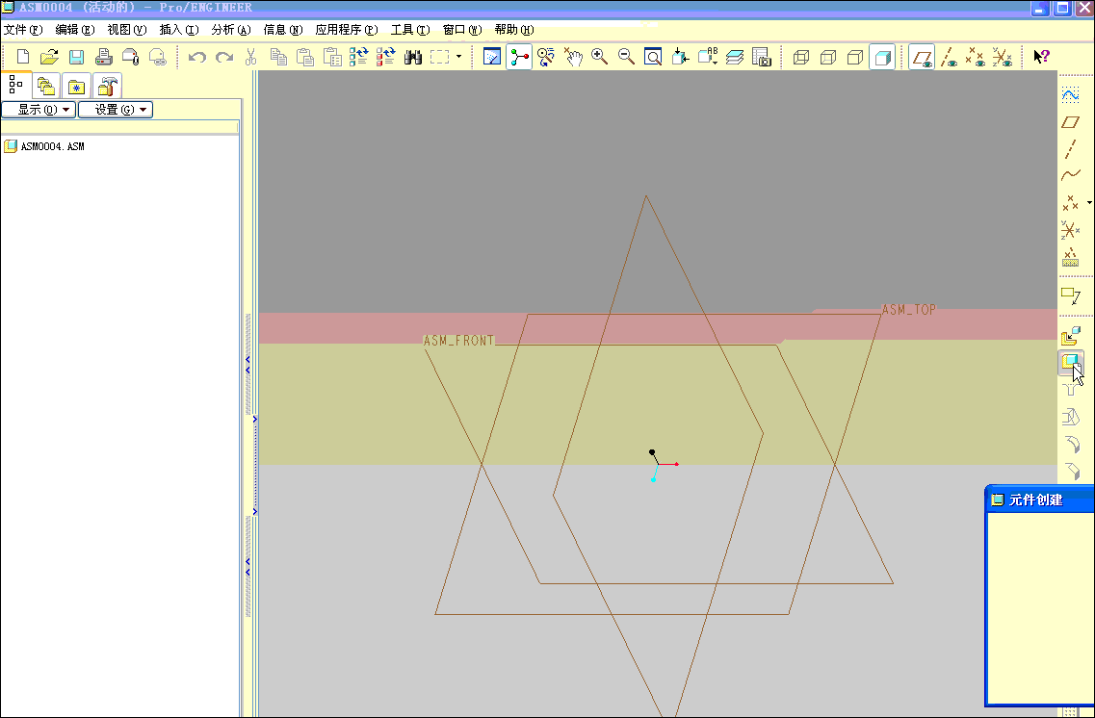The height and width of the screenshot is (718, 1095).
Task: Switch to No Hidden display style
Action: (855, 57)
